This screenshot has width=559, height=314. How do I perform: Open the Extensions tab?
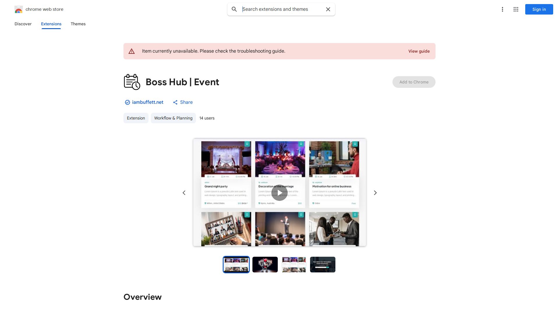pos(51,24)
